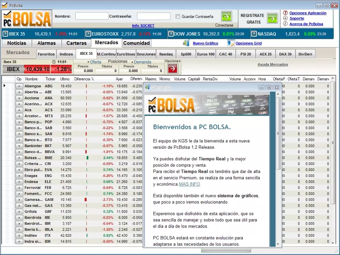Click the Op button for Acciona
The image size is (340, 255).
click(19, 98)
